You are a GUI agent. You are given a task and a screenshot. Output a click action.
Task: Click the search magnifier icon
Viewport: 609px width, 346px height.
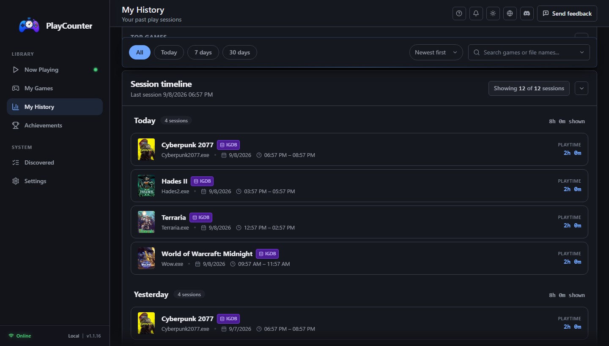click(477, 52)
